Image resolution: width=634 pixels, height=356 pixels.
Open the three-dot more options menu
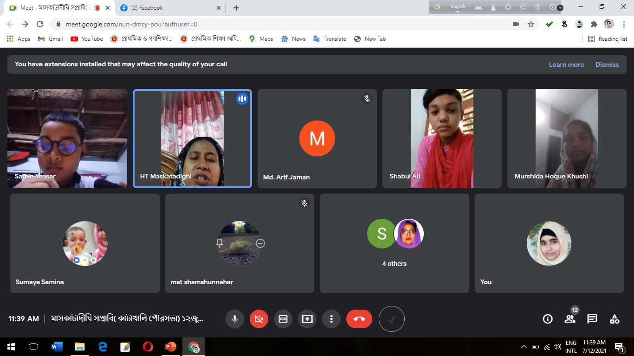(x=331, y=319)
